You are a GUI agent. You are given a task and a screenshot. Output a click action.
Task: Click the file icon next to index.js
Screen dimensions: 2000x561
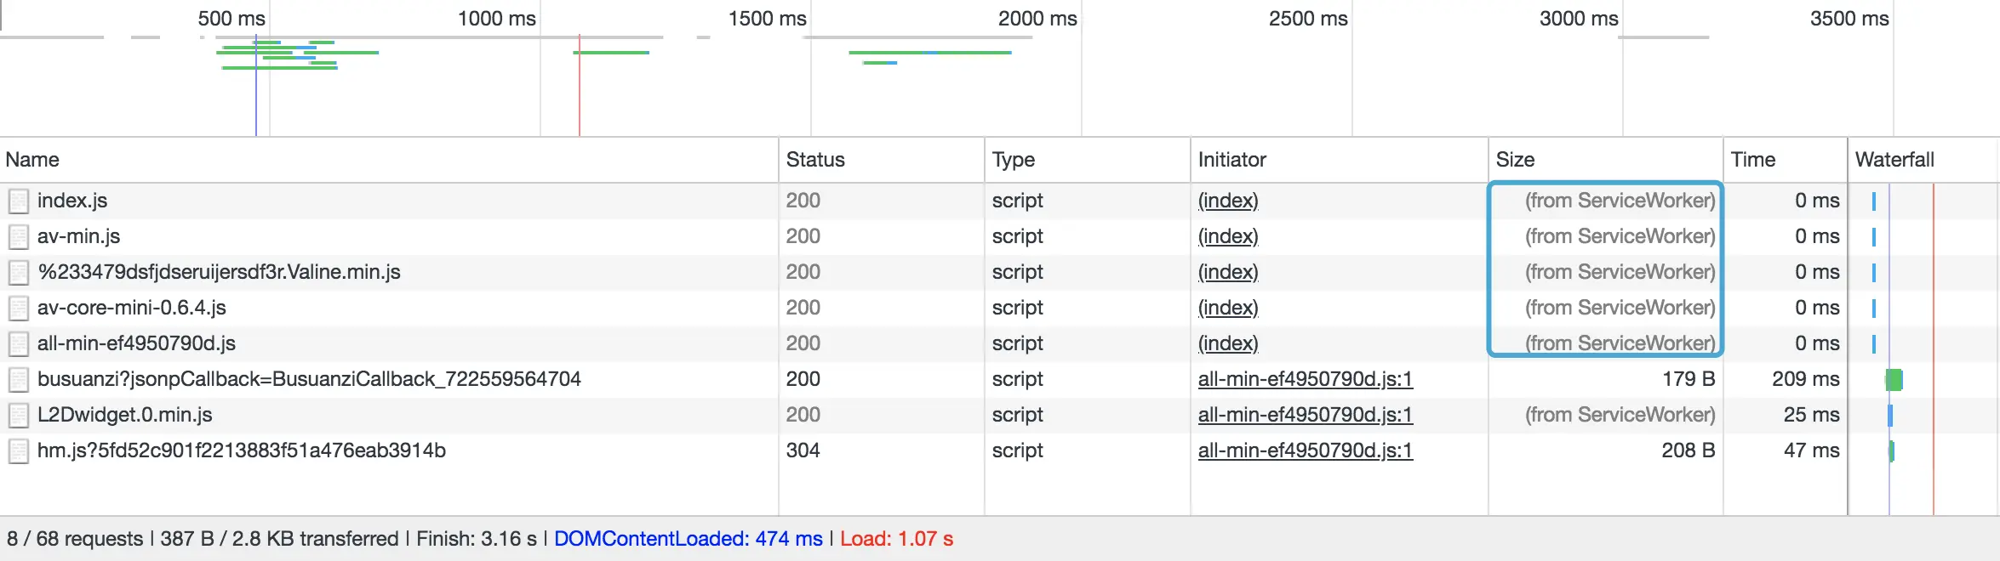(18, 201)
